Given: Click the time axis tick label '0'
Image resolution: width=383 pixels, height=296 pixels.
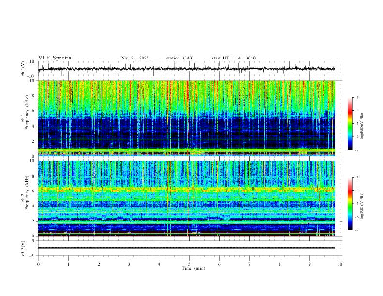Looking at the screenshot, I should (38, 264).
